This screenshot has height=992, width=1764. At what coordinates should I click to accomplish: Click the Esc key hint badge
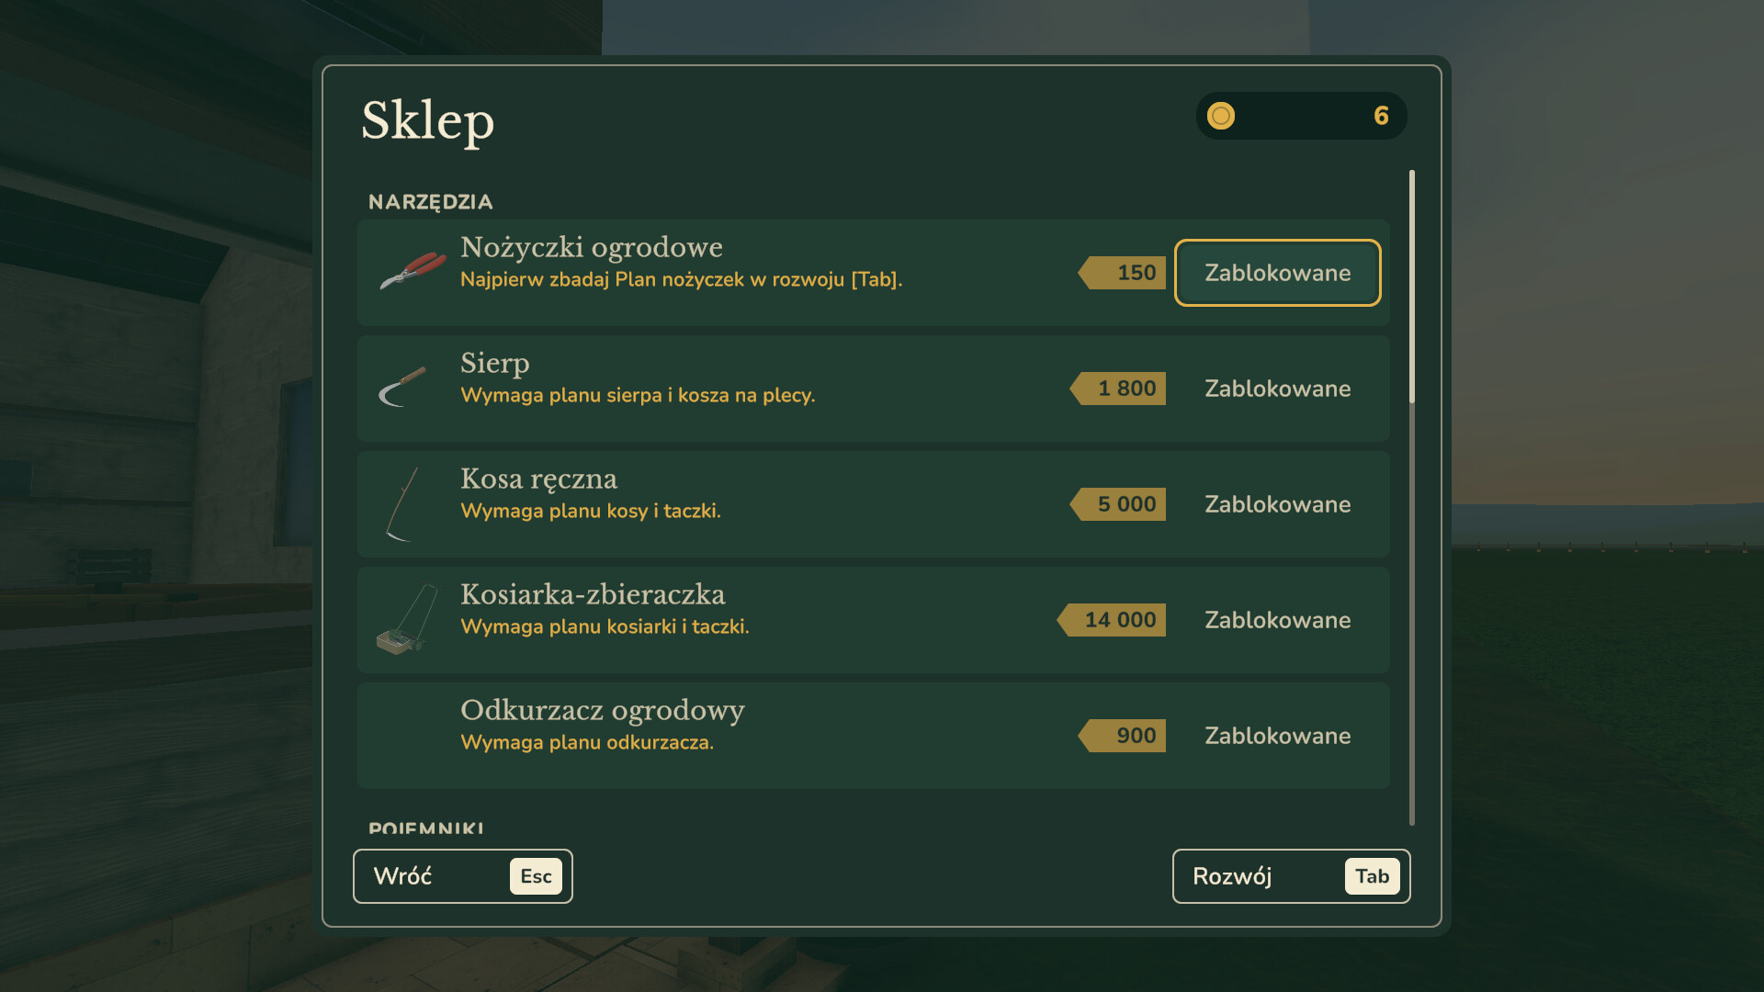pyautogui.click(x=536, y=876)
